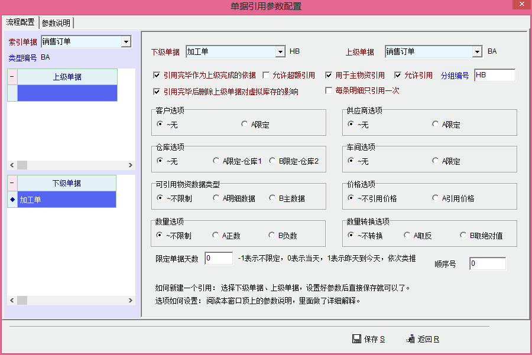Open the 上级单据 dropdown list

477,52
